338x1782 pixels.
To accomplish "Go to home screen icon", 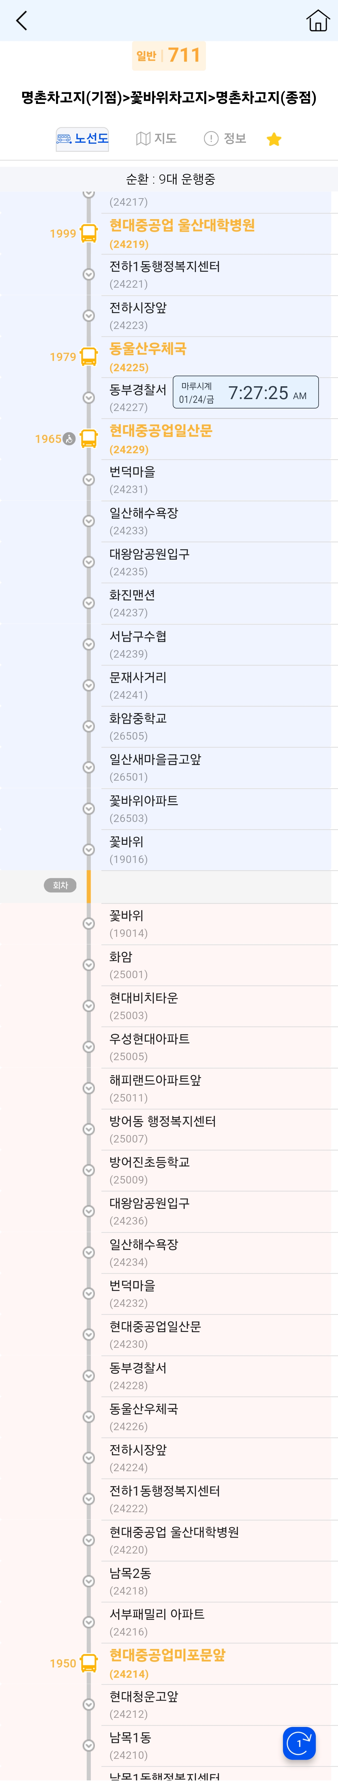I will coord(317,21).
